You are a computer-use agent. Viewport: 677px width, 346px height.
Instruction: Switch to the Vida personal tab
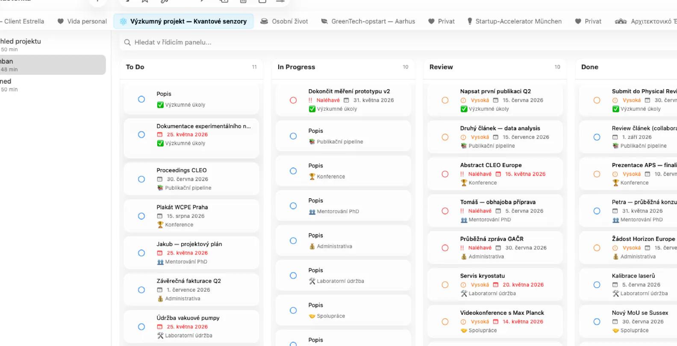click(82, 21)
